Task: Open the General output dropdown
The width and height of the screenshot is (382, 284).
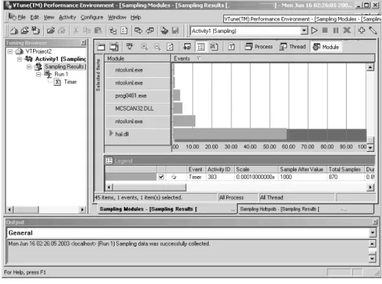Action: (372, 233)
